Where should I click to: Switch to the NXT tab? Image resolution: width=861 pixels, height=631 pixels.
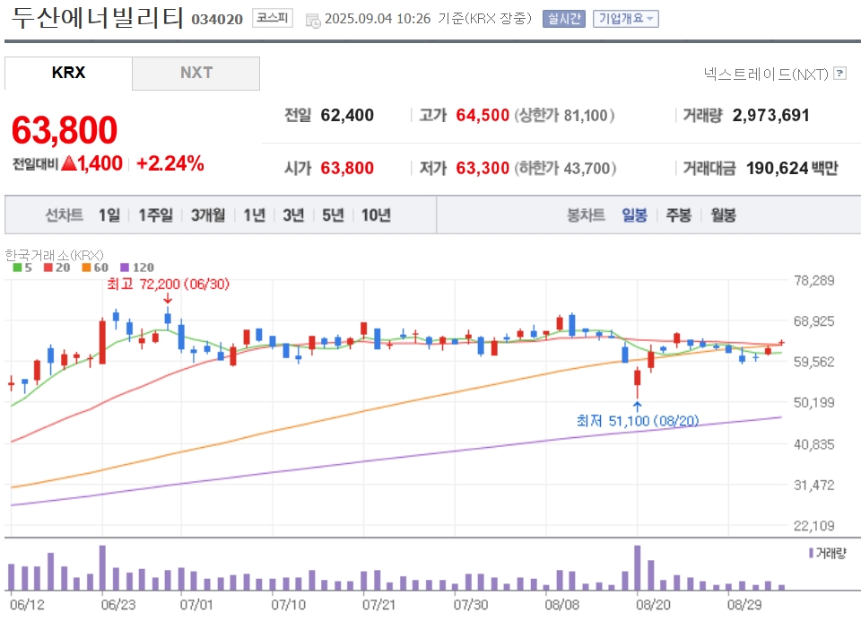coord(196,73)
